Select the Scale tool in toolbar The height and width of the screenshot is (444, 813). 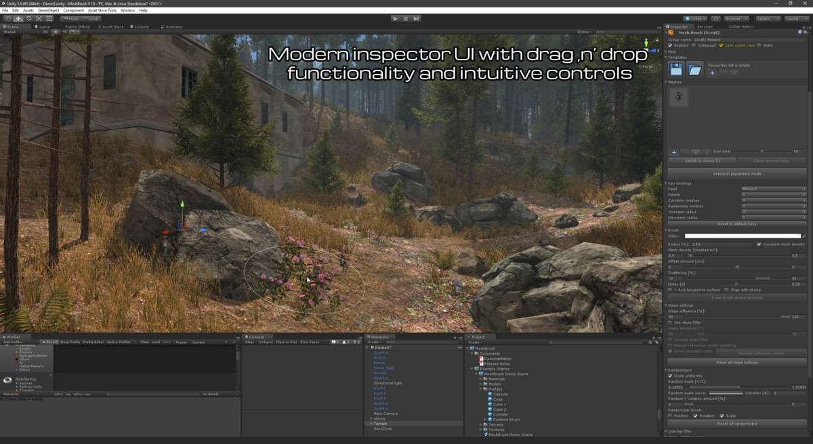39,18
